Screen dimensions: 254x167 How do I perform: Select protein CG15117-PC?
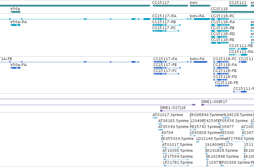coord(165,71)
